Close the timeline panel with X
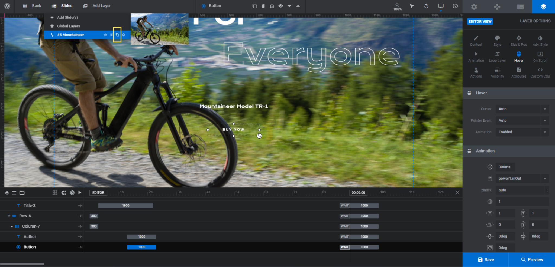Image resolution: width=555 pixels, height=267 pixels. coord(457,193)
